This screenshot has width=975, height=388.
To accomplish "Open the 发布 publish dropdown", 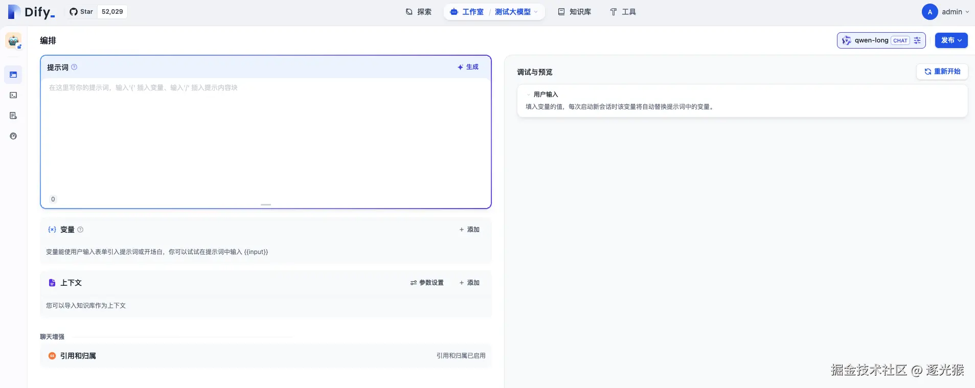I will (951, 40).
